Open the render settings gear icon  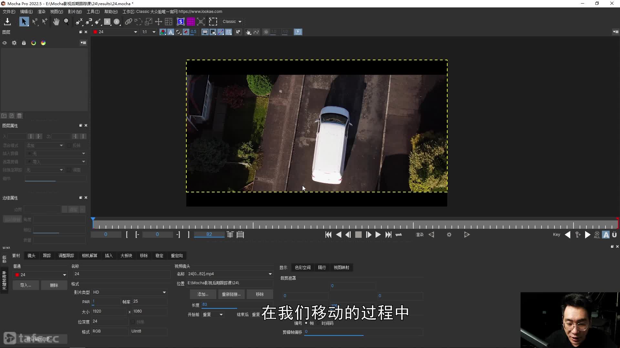tap(449, 235)
